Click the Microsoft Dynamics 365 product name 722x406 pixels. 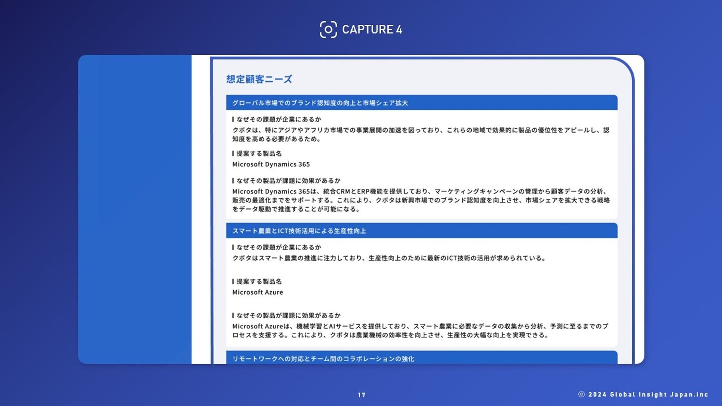coord(271,164)
